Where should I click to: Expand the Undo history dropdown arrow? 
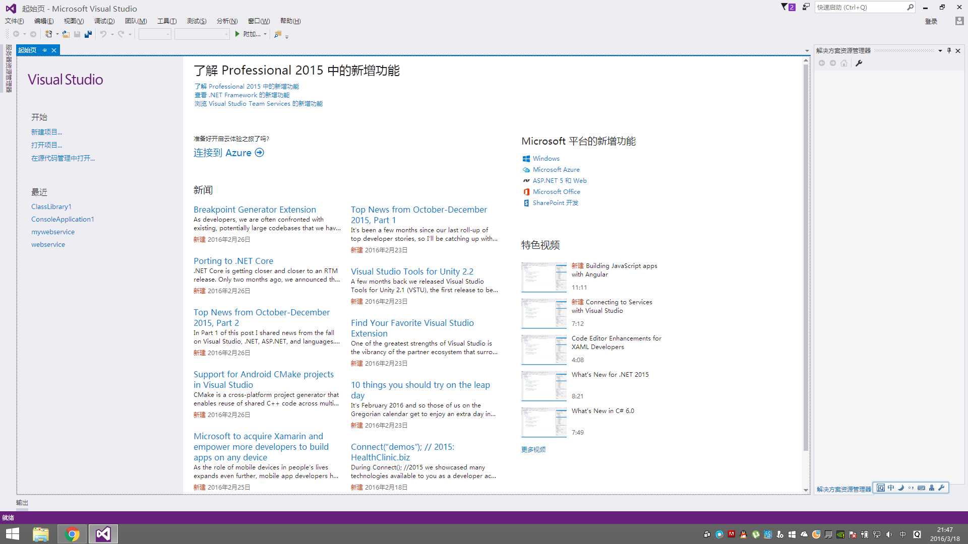point(112,34)
